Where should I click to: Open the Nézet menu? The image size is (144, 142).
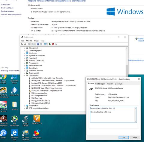coord(36,41)
